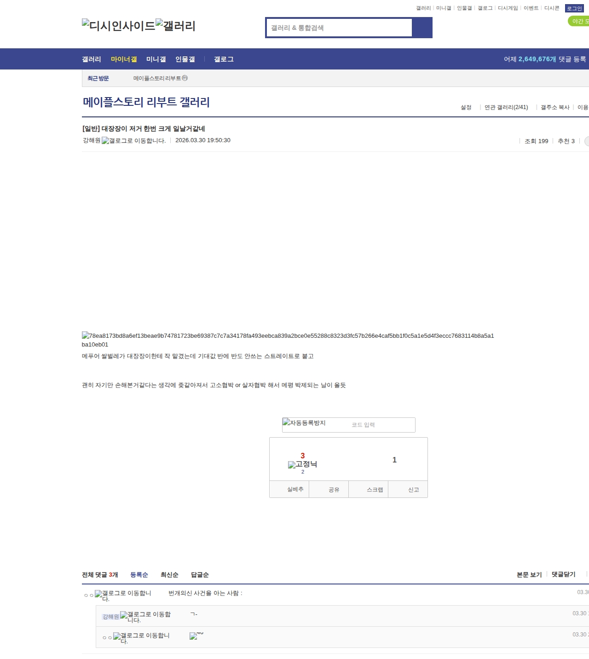This screenshot has width=589, height=659.
Task: Click the dccon image in last comment
Action: tap(193, 636)
